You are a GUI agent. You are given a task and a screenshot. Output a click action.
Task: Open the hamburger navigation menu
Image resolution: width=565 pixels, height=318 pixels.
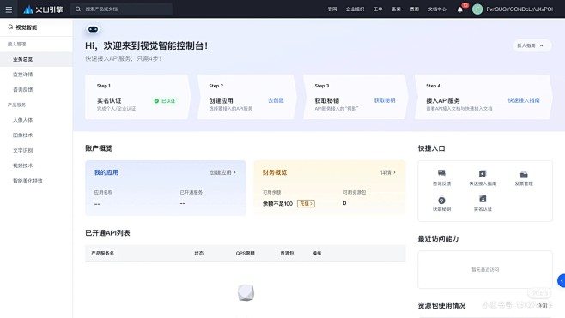(9, 9)
